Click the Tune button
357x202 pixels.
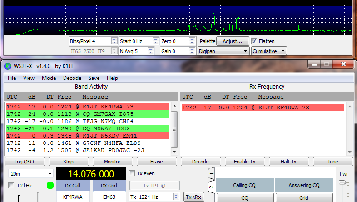click(333, 162)
